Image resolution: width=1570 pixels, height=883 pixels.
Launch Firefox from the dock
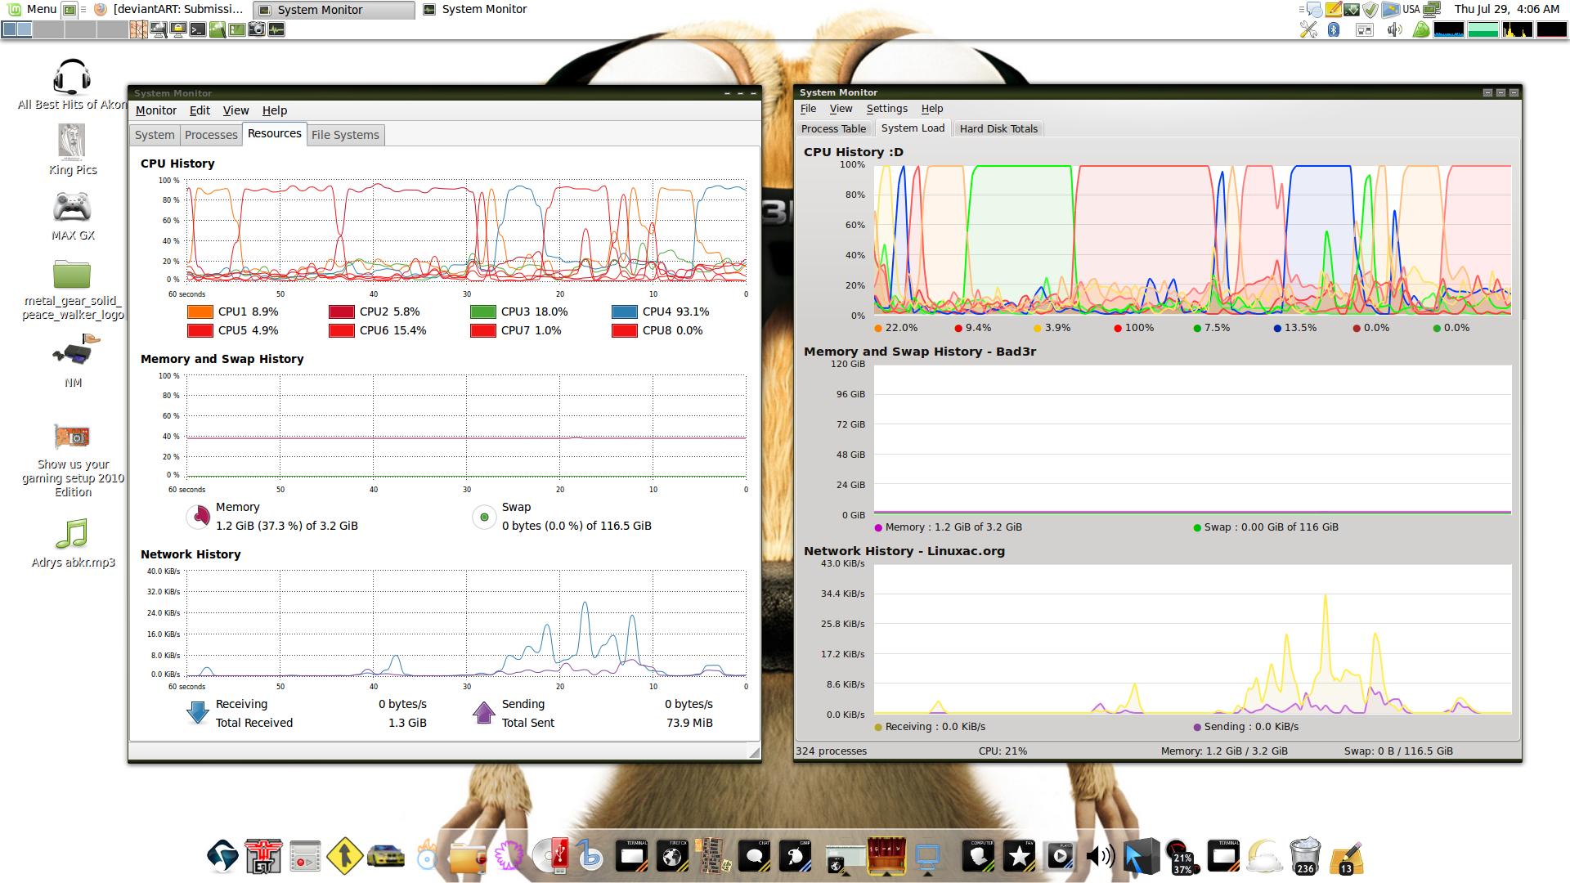[x=672, y=856]
